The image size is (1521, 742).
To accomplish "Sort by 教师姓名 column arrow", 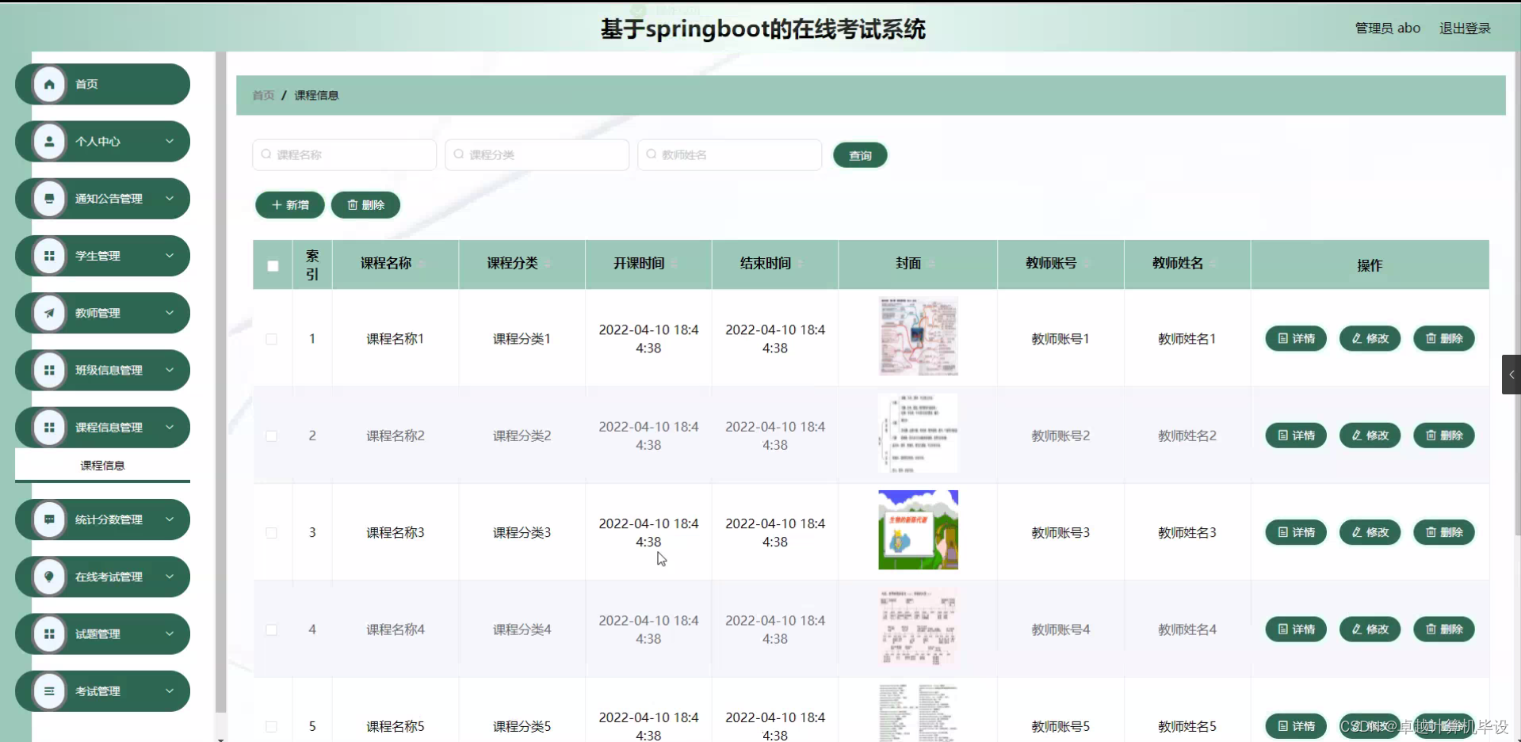I will pyautogui.click(x=1213, y=264).
